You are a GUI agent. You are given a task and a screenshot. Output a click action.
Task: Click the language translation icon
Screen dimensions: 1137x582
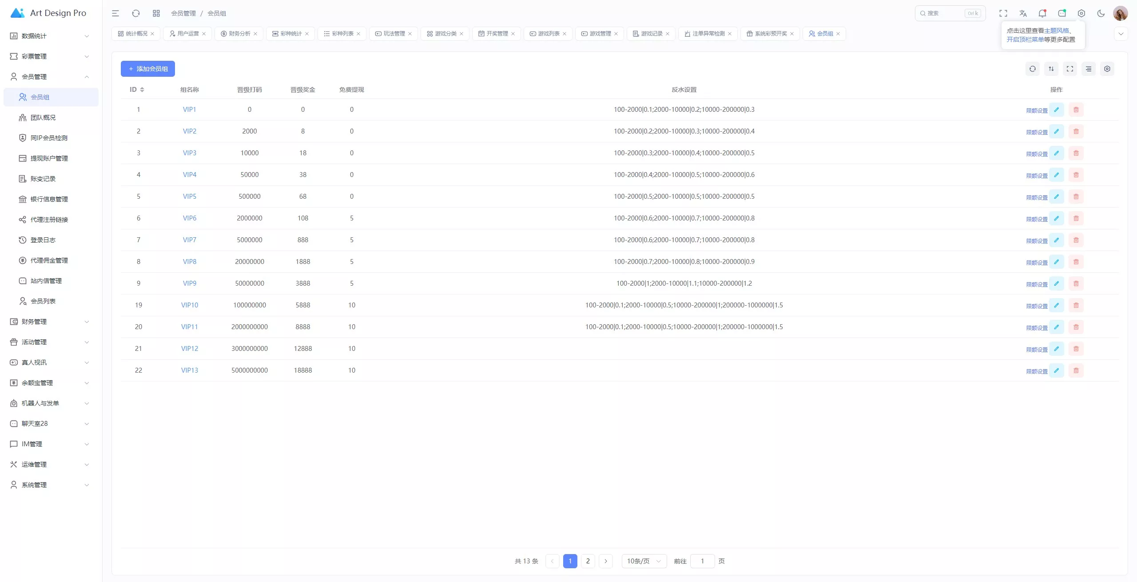pos(1023,13)
